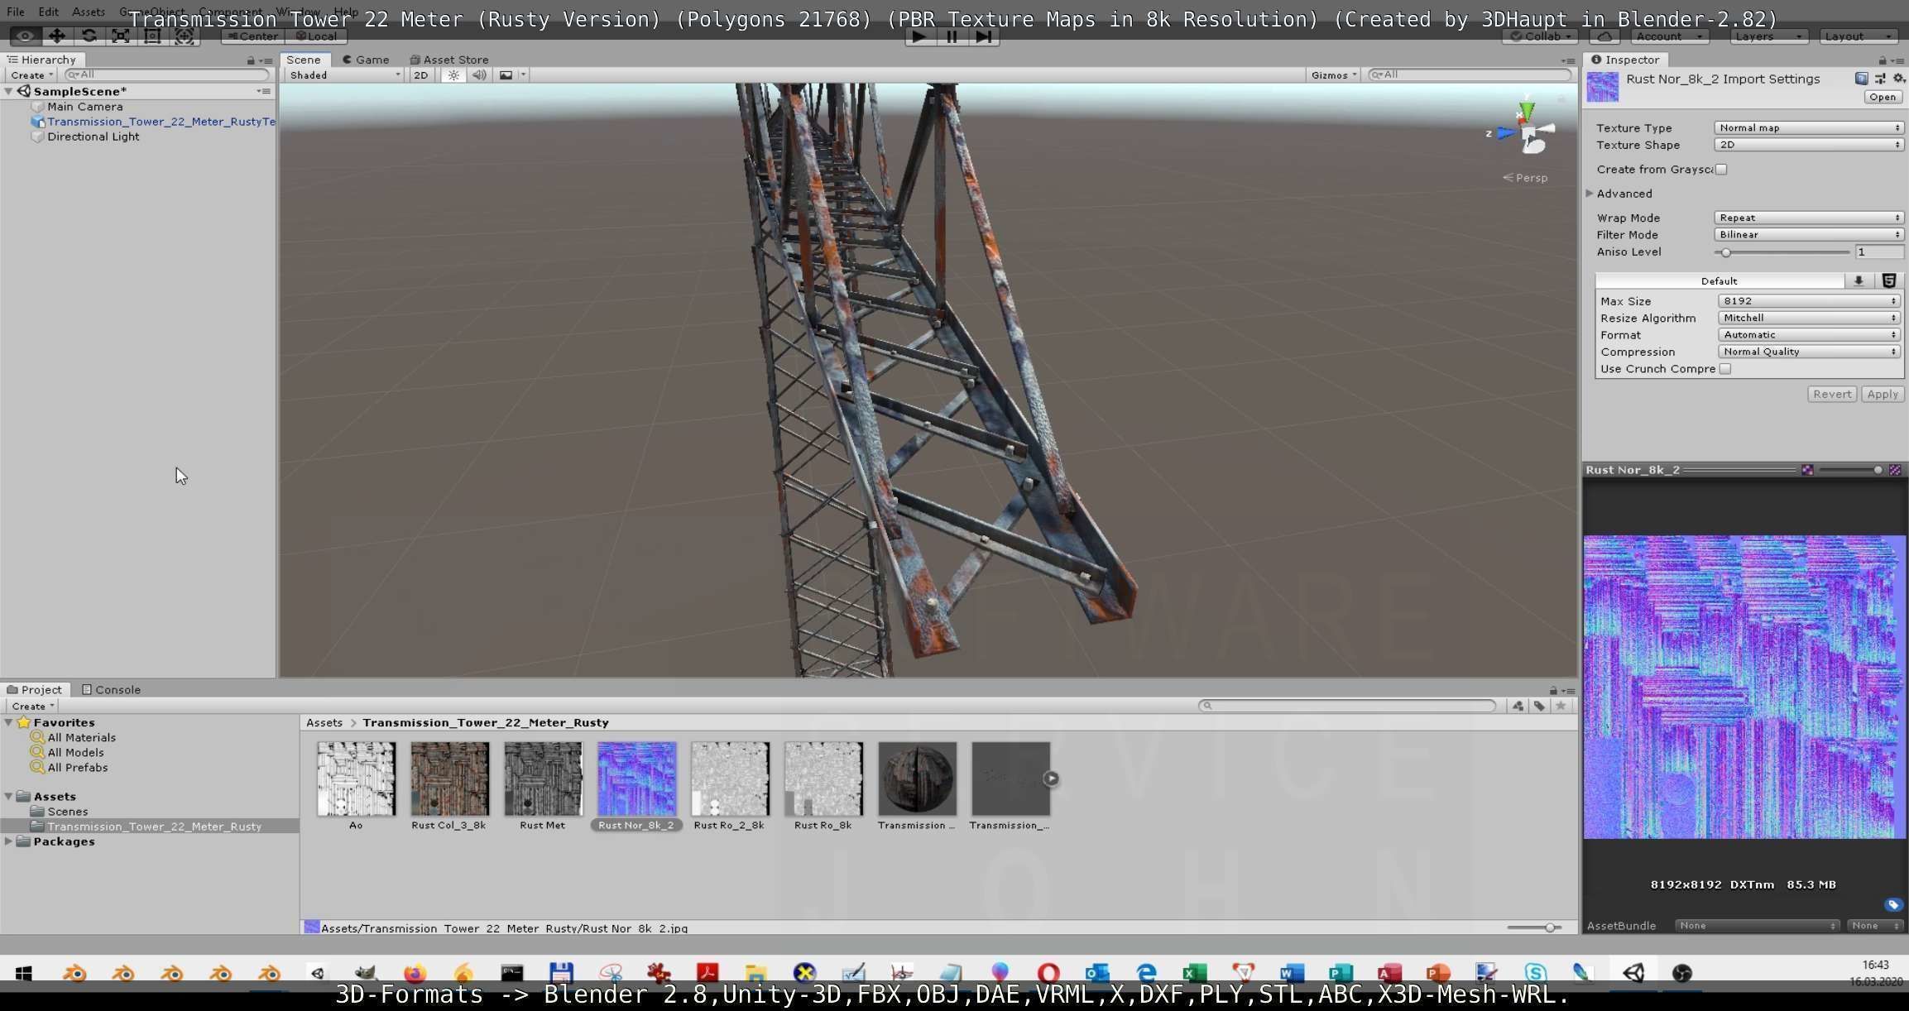
Task: Select Directional Light in Hierarchy
Action: tap(93, 137)
